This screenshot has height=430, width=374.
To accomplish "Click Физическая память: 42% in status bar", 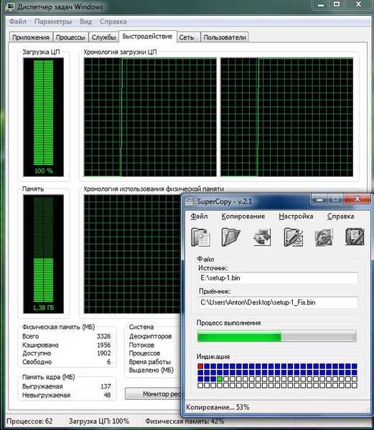I will [x=184, y=421].
